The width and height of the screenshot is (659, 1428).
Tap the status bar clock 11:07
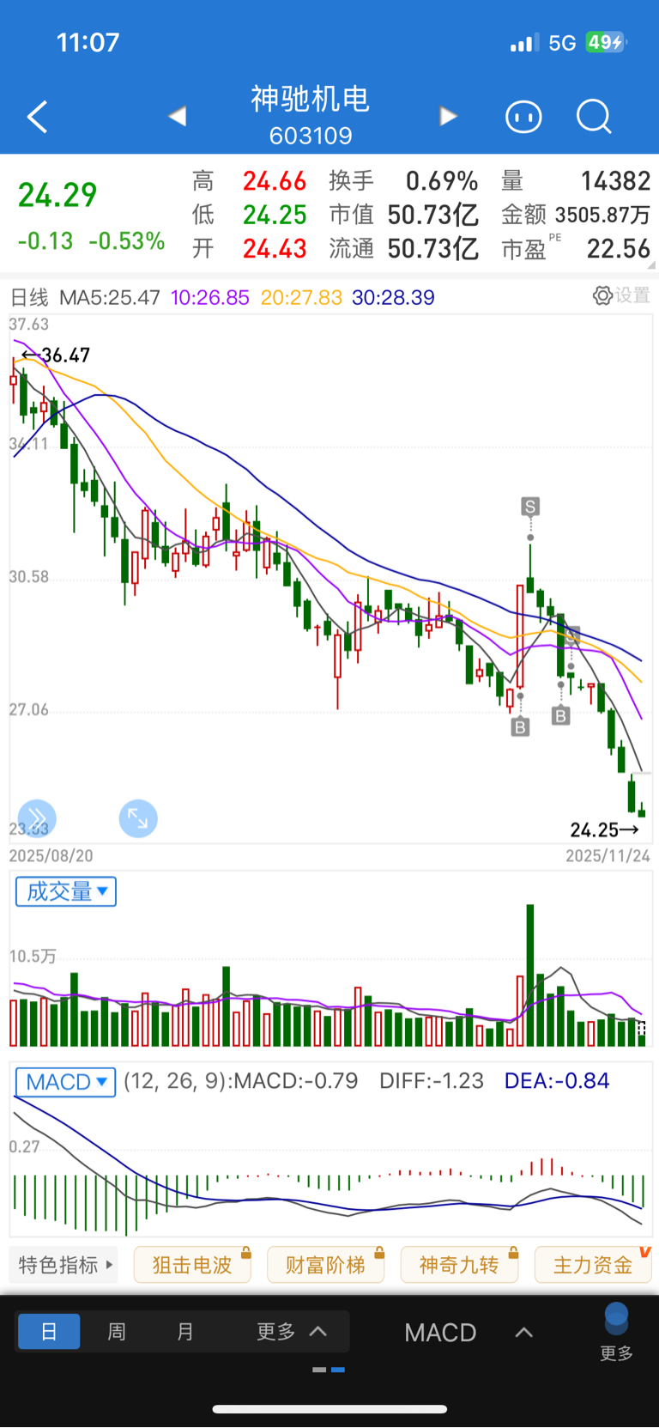(x=88, y=42)
